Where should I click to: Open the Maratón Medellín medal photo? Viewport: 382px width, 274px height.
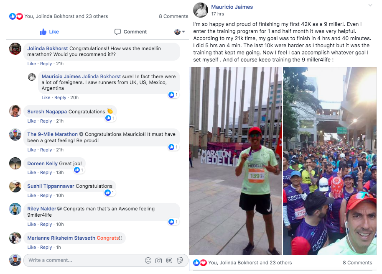235,161
